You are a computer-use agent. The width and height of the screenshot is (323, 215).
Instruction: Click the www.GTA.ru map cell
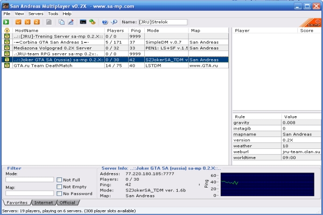pyautogui.click(x=208, y=66)
